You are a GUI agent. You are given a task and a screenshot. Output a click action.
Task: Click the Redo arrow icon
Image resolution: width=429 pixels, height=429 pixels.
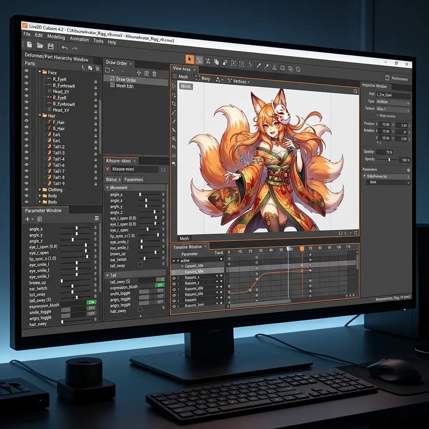pos(75,49)
